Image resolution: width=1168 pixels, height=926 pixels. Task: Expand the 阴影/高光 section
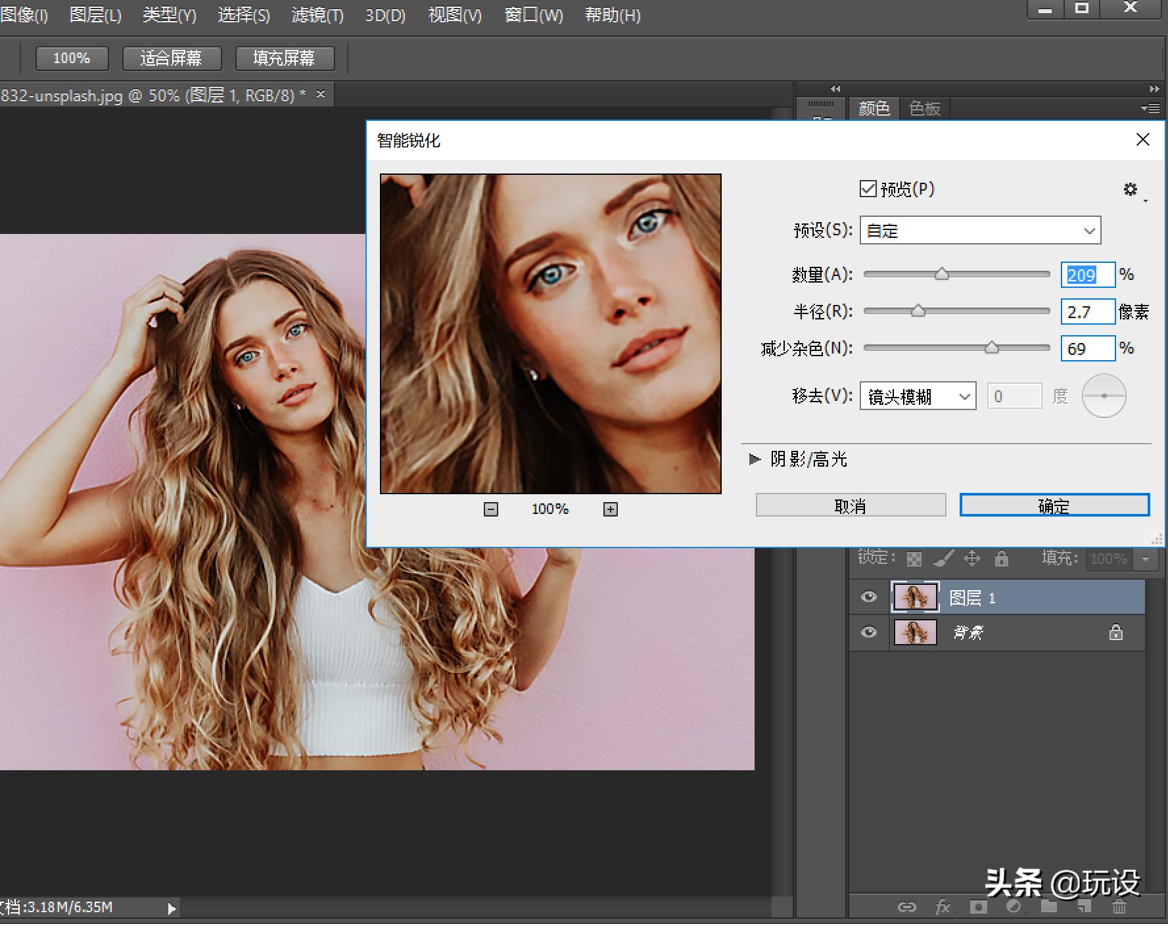[755, 459]
